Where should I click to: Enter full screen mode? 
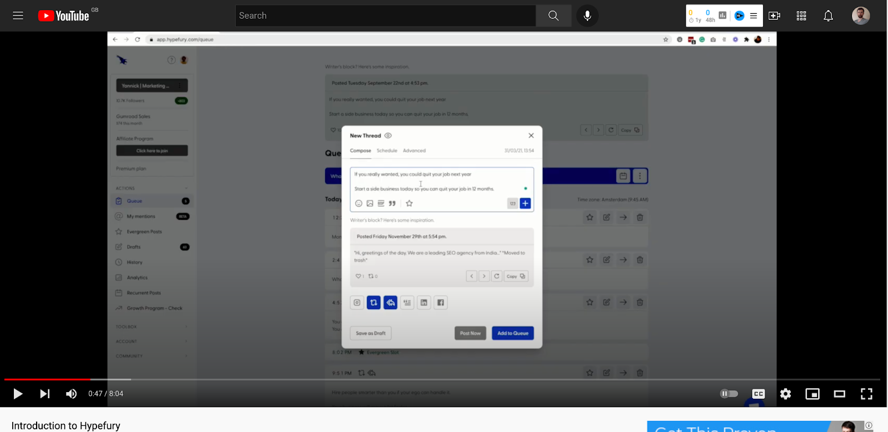[x=866, y=394]
